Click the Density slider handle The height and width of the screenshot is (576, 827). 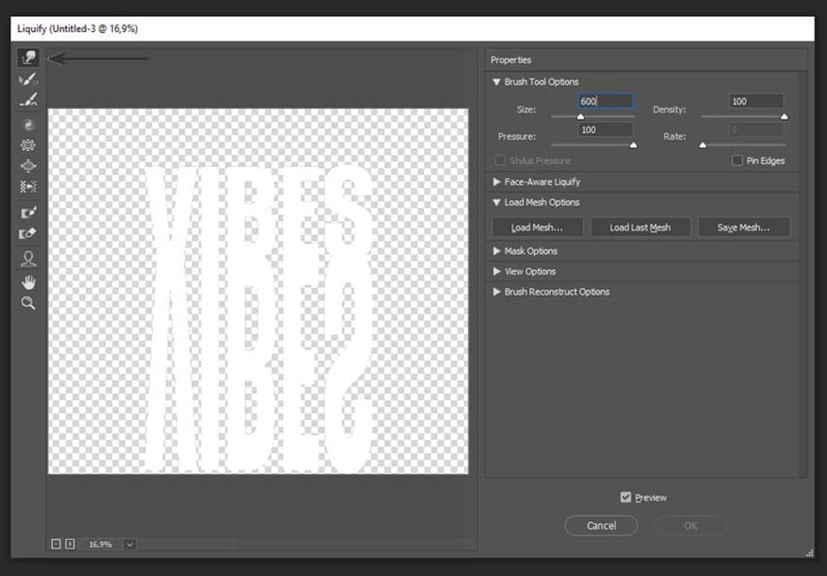coord(784,117)
